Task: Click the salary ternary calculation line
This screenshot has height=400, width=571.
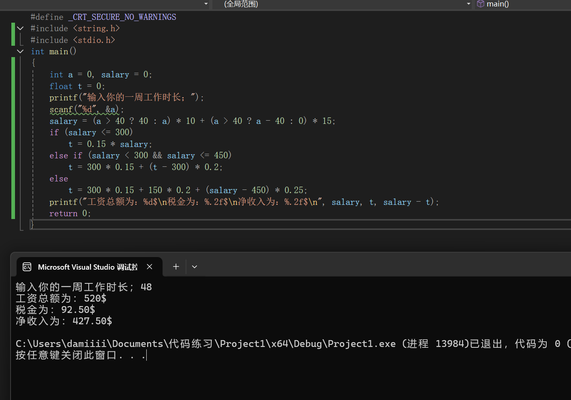Action: pyautogui.click(x=192, y=121)
